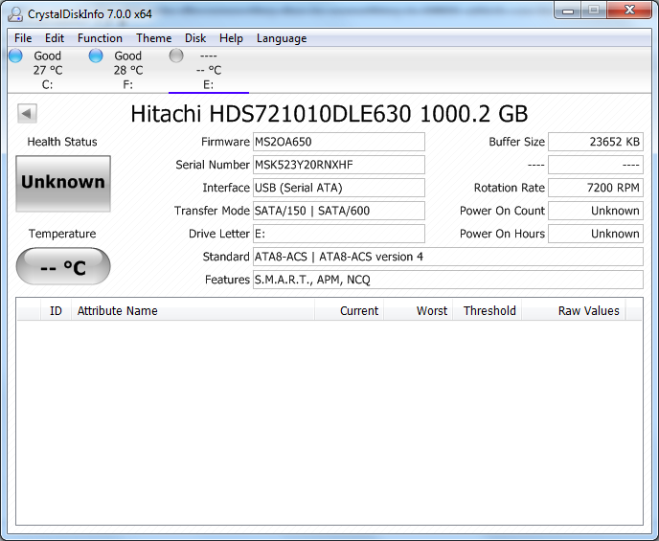Click the Hitachi HDS721010DLE630 disk title
The height and width of the screenshot is (541, 659).
[329, 114]
